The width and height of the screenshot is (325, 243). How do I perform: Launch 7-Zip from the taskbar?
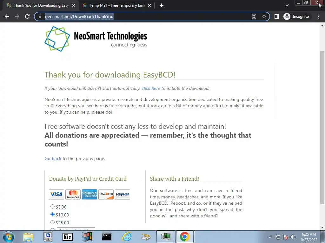point(68,237)
